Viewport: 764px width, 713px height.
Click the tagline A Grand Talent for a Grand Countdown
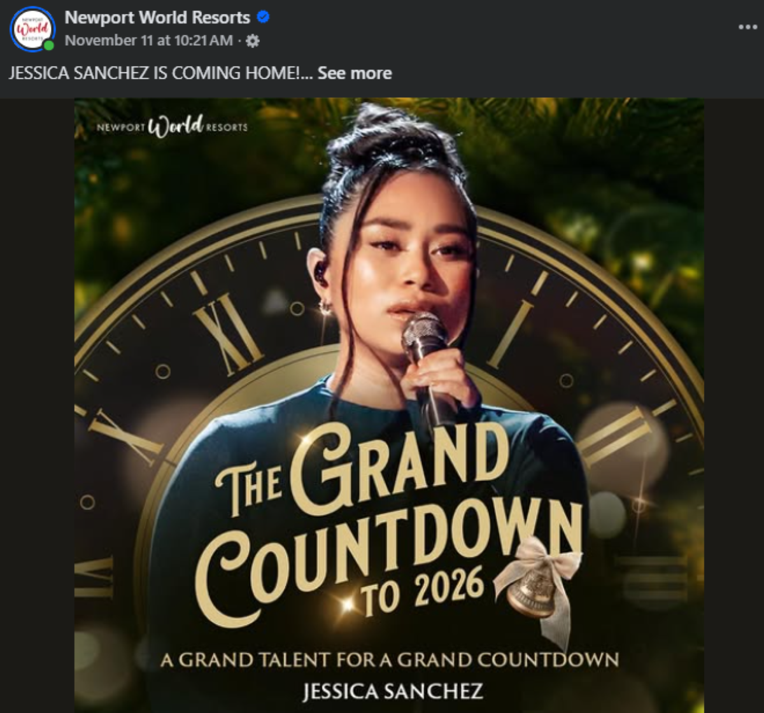(x=389, y=660)
